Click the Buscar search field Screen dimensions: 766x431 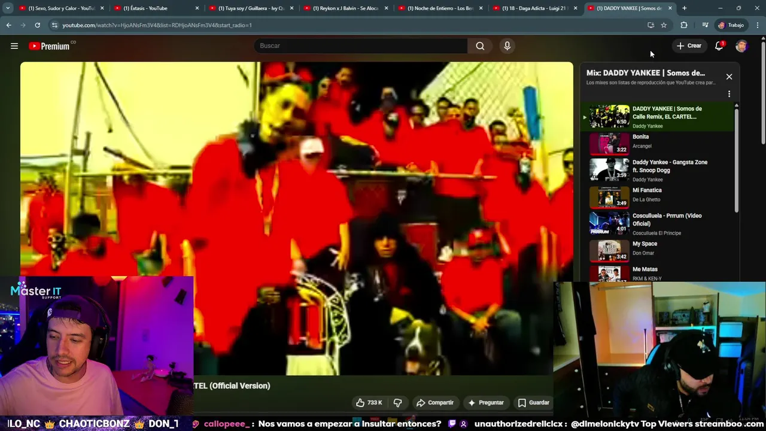pos(361,46)
